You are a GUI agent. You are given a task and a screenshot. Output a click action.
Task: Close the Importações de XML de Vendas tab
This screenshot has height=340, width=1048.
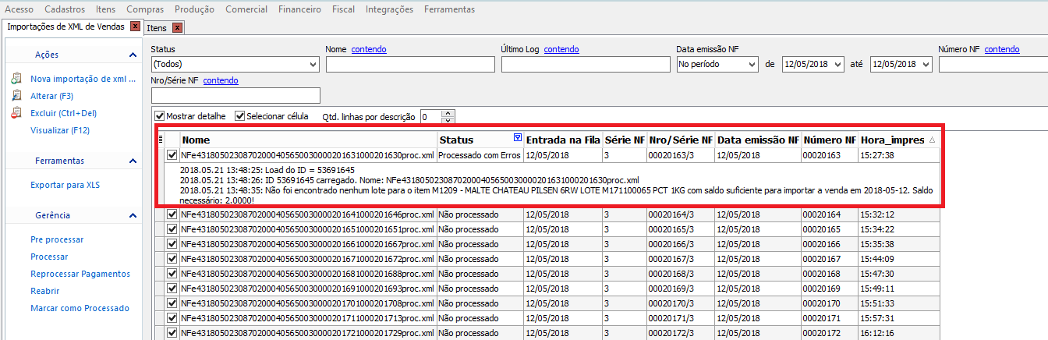click(x=135, y=27)
